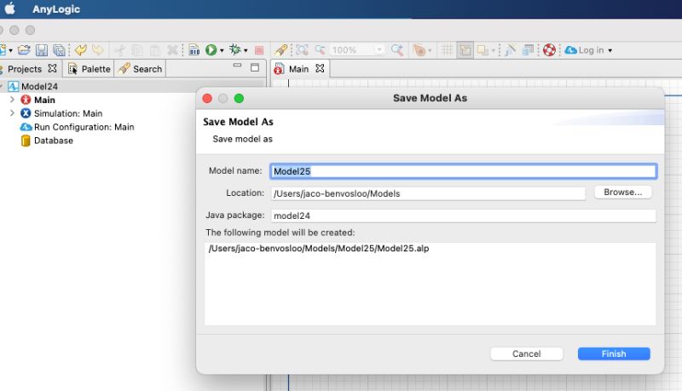Open the Debug button dropdown arrow
Image resolution: width=682 pixels, height=391 pixels.
246,50
